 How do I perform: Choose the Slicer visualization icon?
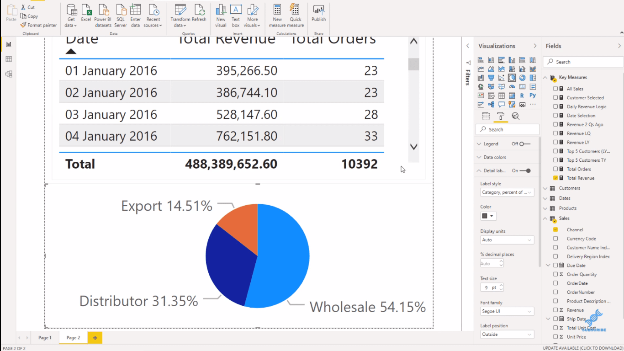491,96
